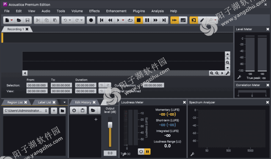Create a new file with the New icon

7,20
